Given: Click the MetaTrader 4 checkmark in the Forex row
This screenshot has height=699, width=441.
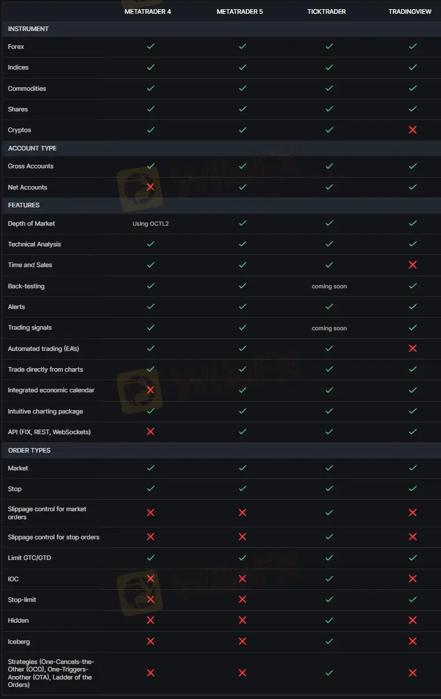Looking at the screenshot, I should [150, 46].
